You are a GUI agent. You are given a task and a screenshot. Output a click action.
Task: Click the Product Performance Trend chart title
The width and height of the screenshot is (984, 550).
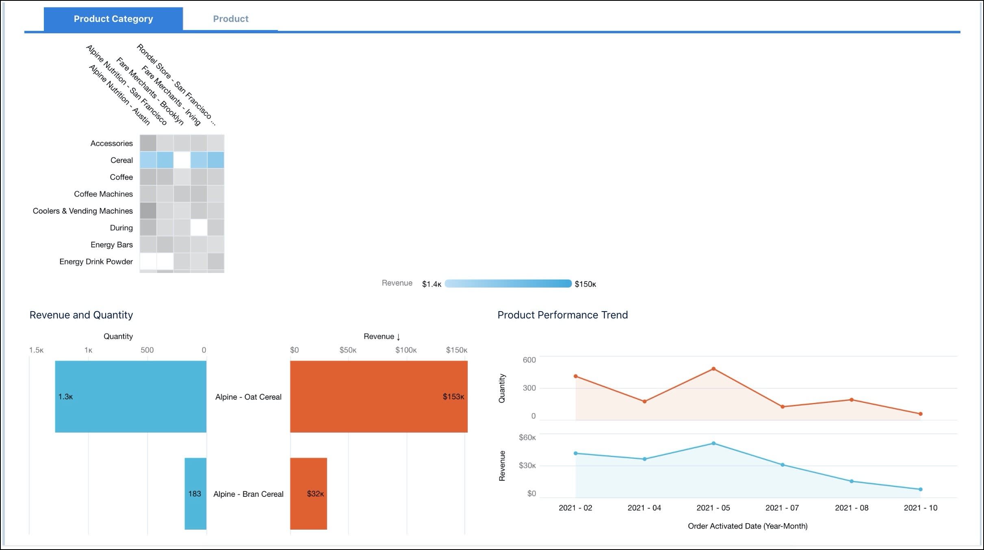tap(563, 315)
